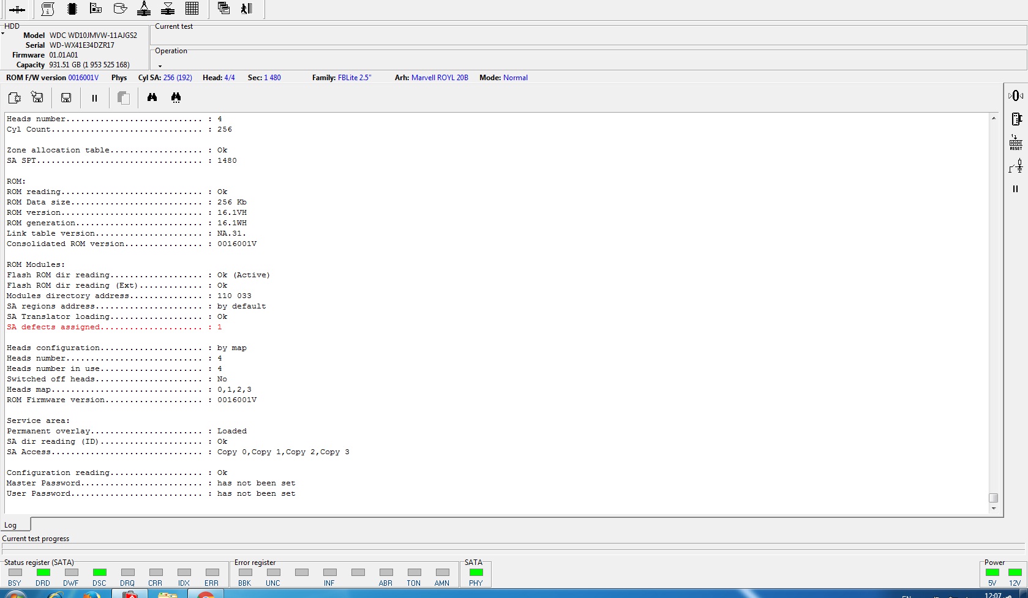
Task: Click Consolidated ROM version log line
Action: pos(132,244)
